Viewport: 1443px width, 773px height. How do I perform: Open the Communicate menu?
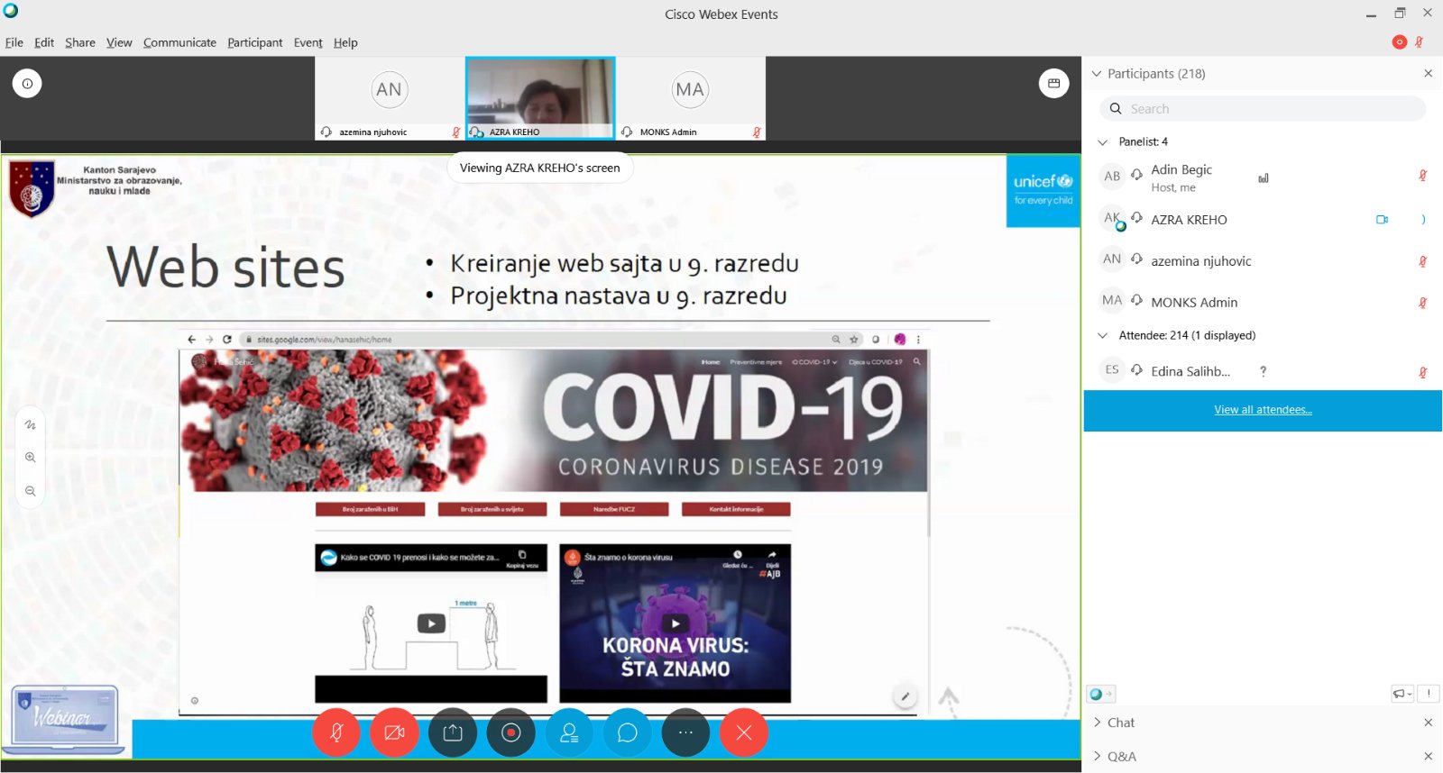pos(179,42)
